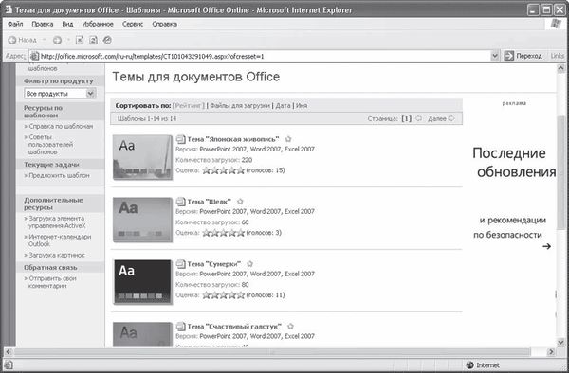This screenshot has height=373, width=569.
Task: Open the Сумерки theme thumbnail
Action: [142, 282]
